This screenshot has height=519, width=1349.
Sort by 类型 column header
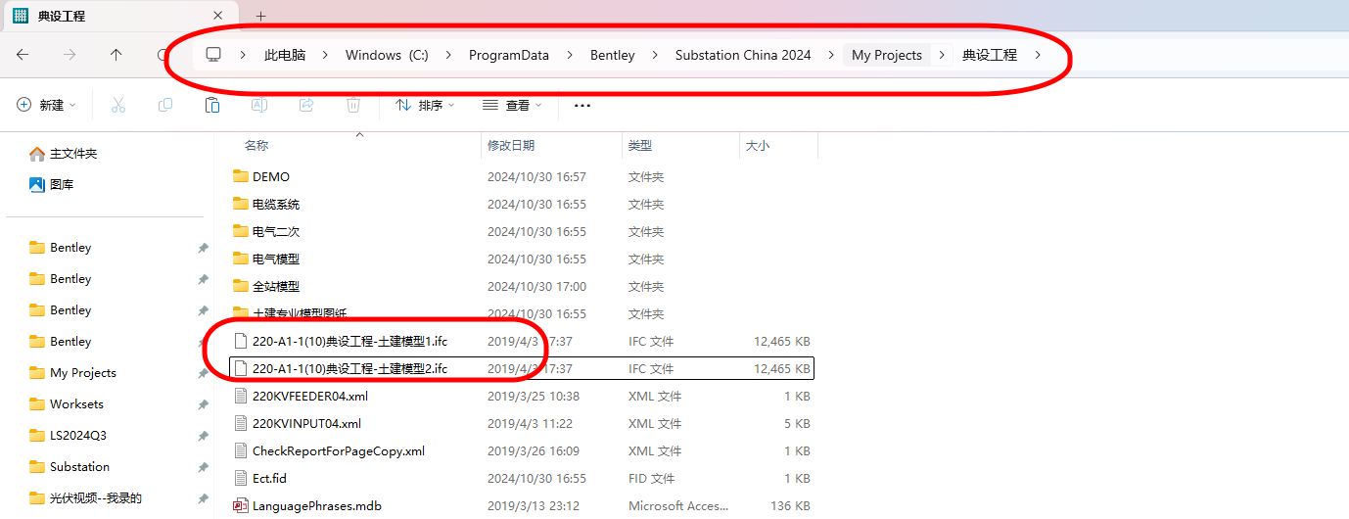640,145
